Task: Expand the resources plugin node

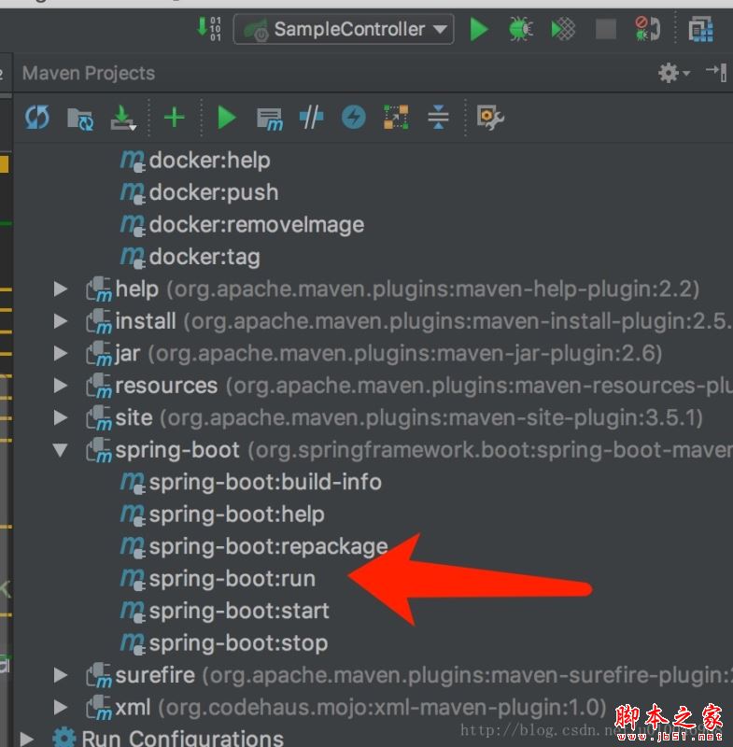Action: click(x=61, y=386)
